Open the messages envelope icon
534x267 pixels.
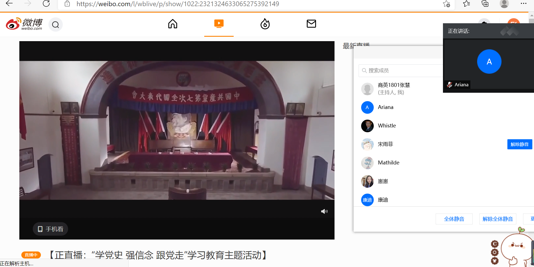[311, 24]
